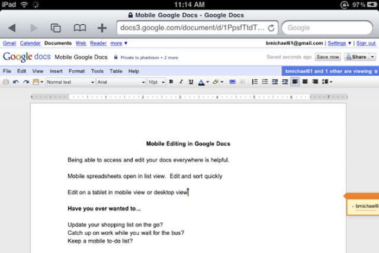Screen dimensions: 379x253
Task: Open the text color picker
Action: click(x=203, y=82)
